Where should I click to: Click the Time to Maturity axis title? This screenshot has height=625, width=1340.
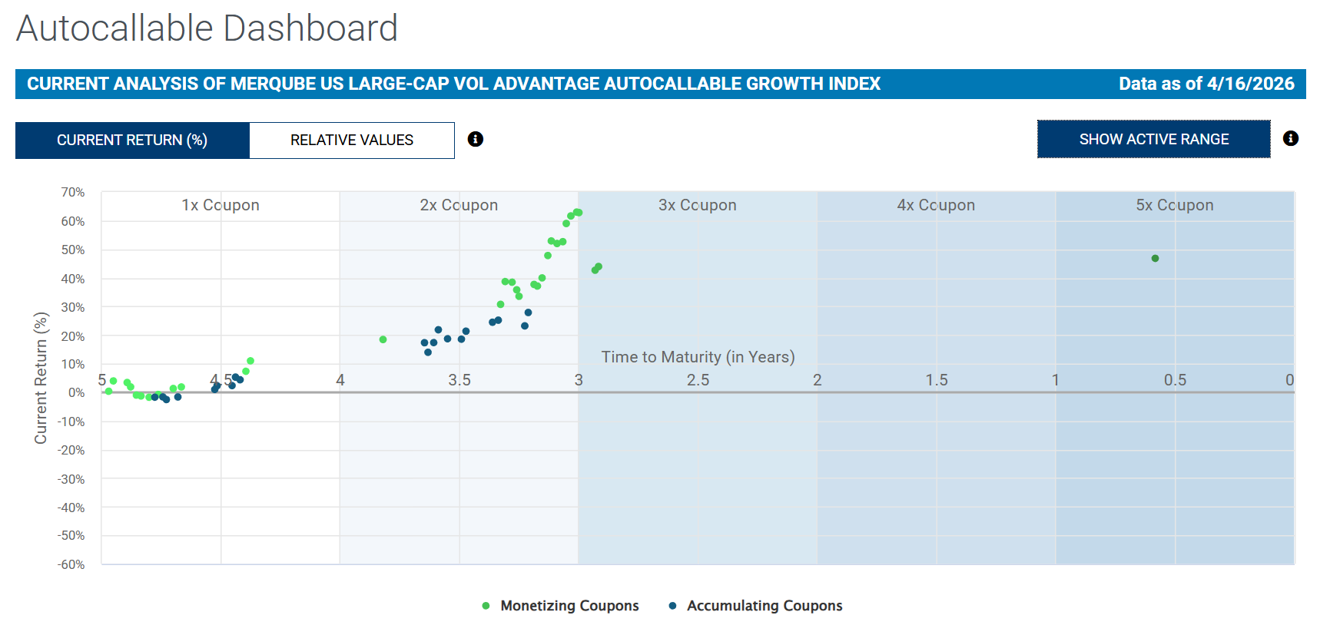point(698,357)
